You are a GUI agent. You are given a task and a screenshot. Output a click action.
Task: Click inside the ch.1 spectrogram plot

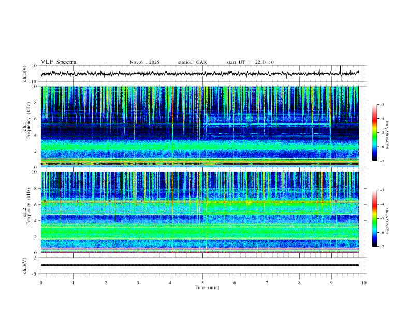coord(202,126)
